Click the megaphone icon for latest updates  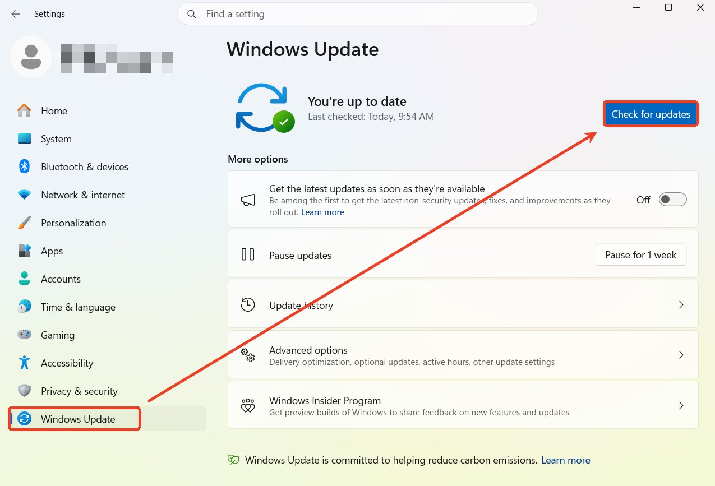[248, 200]
